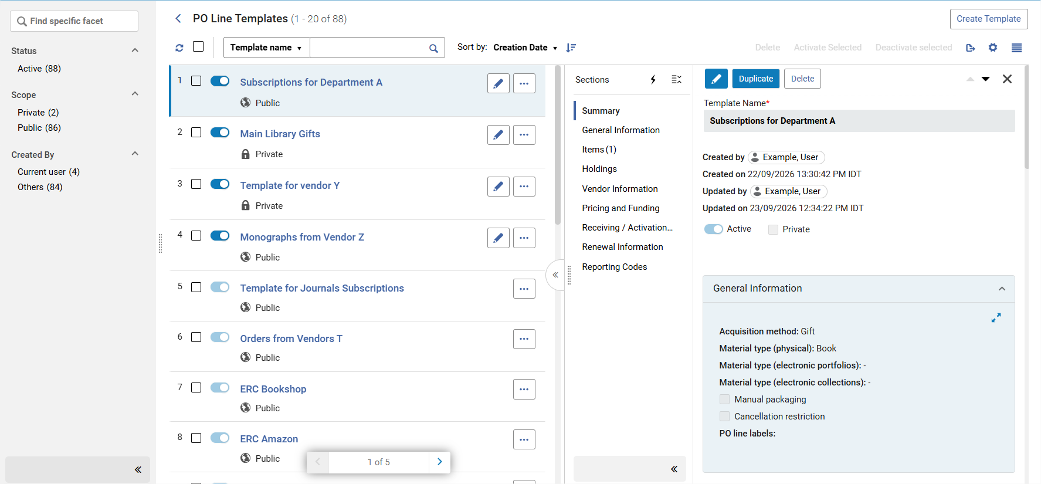This screenshot has width=1041, height=484.
Task: Open the Template name search-field dropdown
Action: [x=266, y=48]
